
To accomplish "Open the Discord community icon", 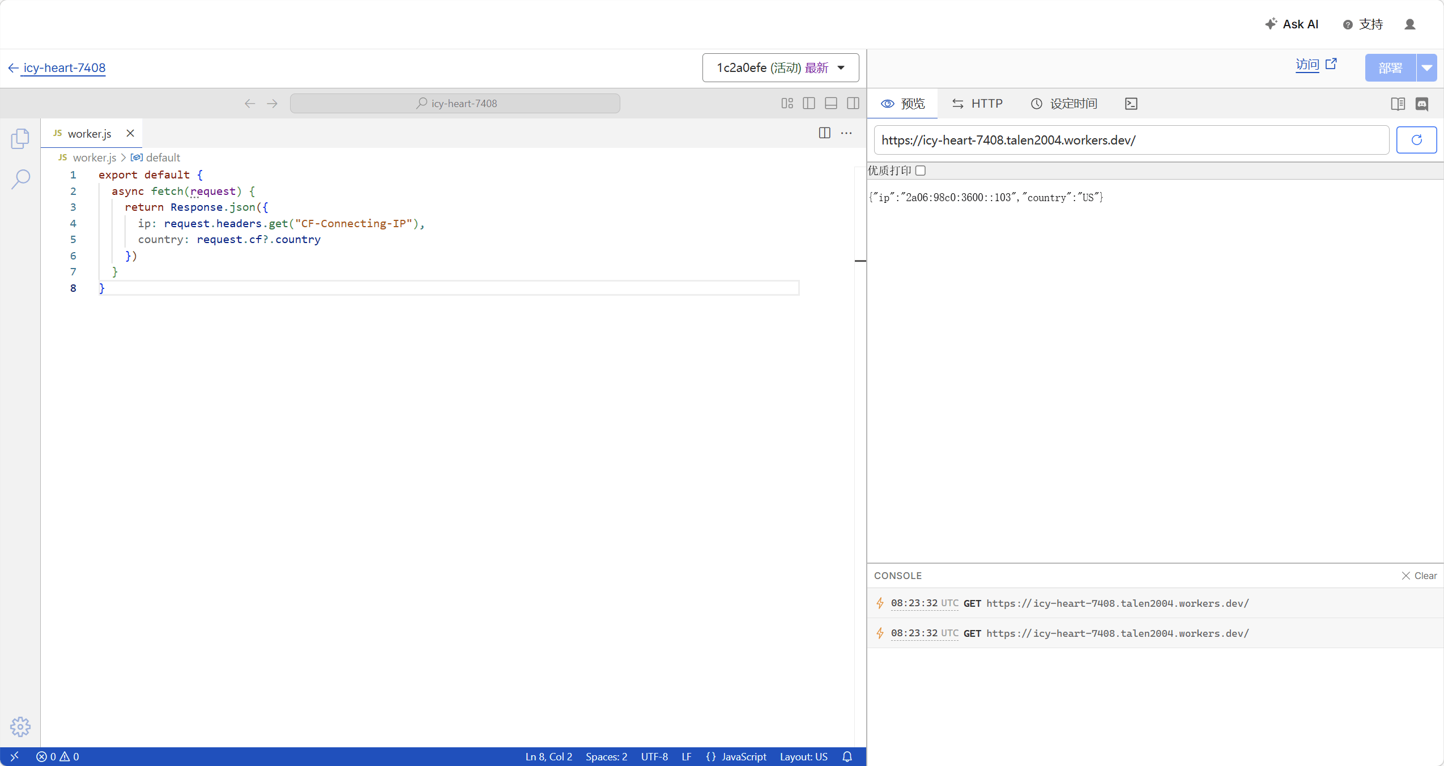I will click(x=1422, y=104).
